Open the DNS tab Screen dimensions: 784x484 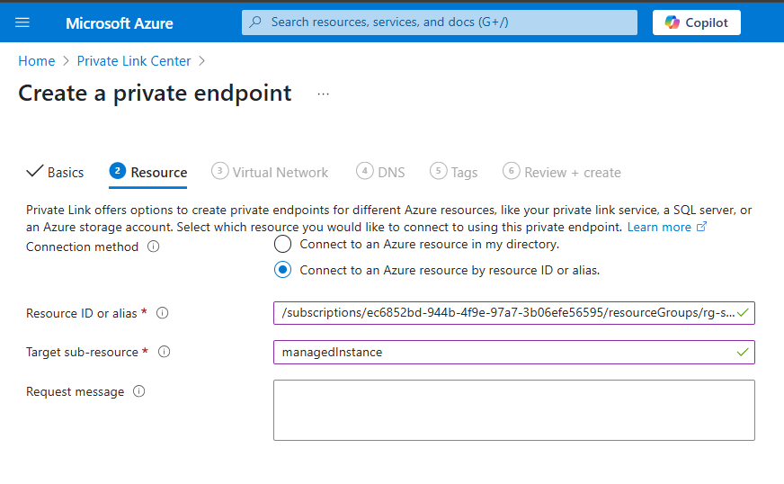point(380,172)
